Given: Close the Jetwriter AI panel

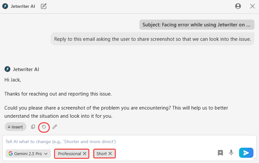Looking at the screenshot, I should [252, 6].
